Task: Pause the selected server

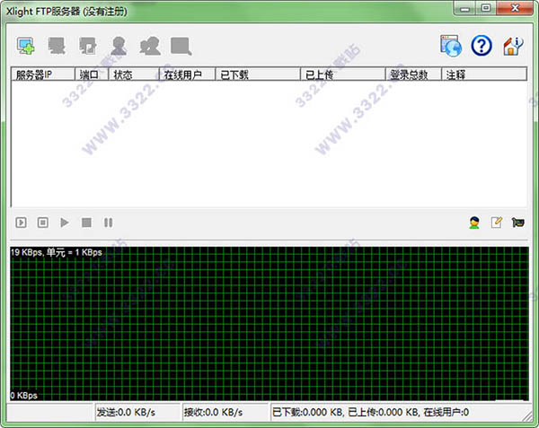Action: [109, 223]
